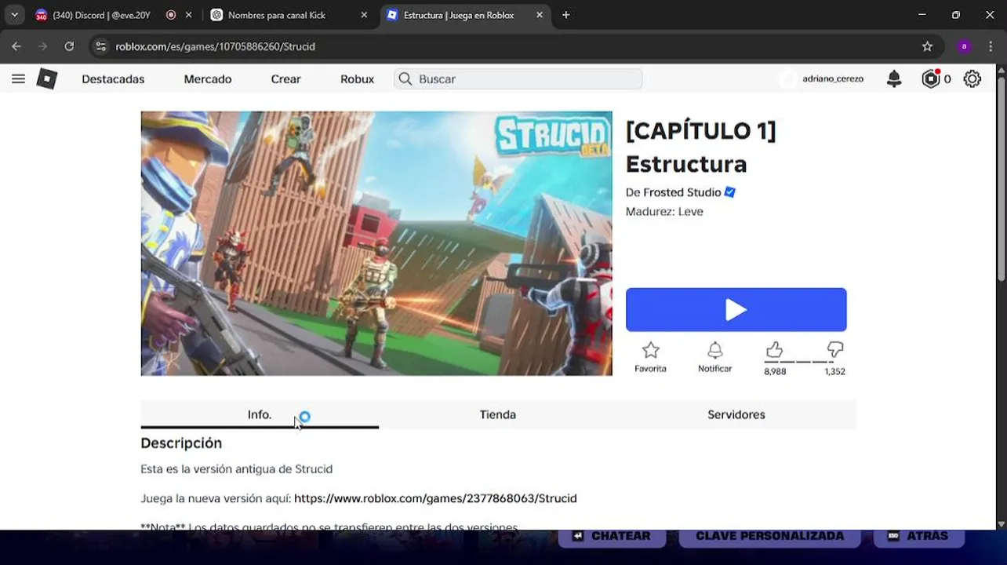Click the Buscar search field
The image size is (1007, 565).
click(518, 78)
